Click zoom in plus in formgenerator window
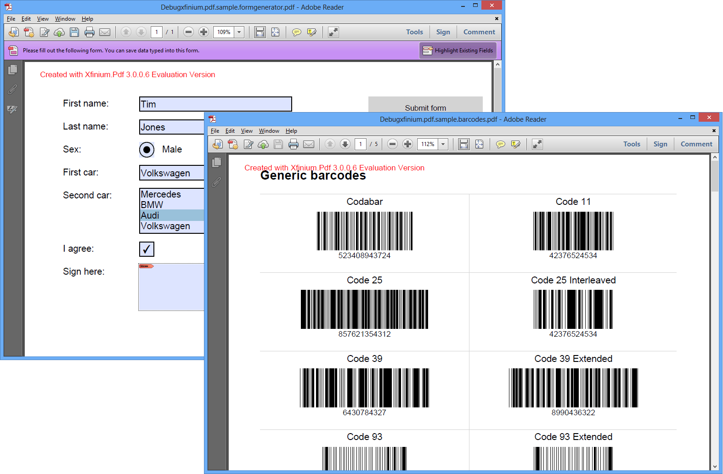The width and height of the screenshot is (723, 474). [x=203, y=32]
